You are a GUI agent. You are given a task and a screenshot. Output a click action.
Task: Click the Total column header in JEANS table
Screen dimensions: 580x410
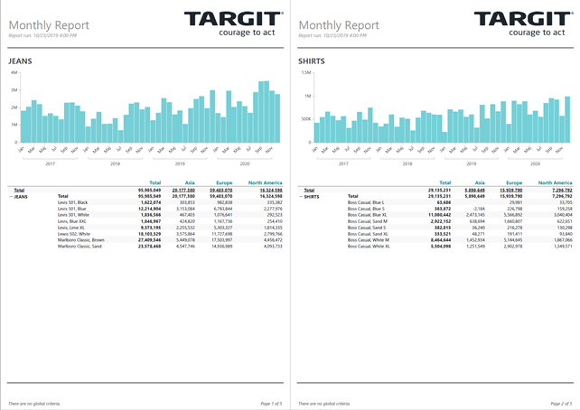point(155,182)
